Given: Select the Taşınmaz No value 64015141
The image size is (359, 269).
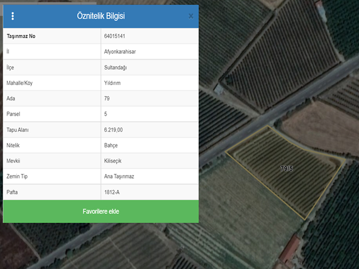Looking at the screenshot, I should click(115, 36).
